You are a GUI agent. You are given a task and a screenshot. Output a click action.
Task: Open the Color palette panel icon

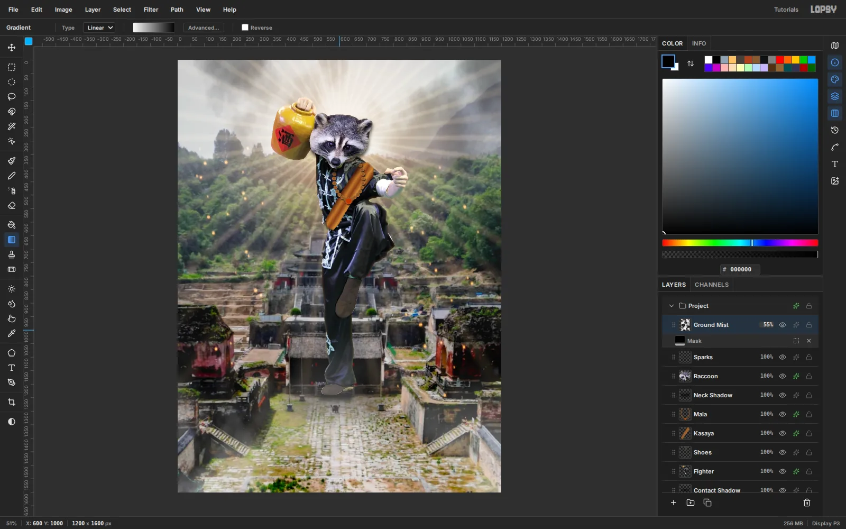(835, 79)
